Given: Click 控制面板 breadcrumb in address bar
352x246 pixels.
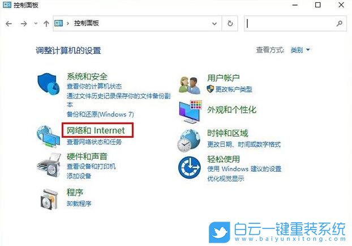Looking at the screenshot, I should (87, 24).
